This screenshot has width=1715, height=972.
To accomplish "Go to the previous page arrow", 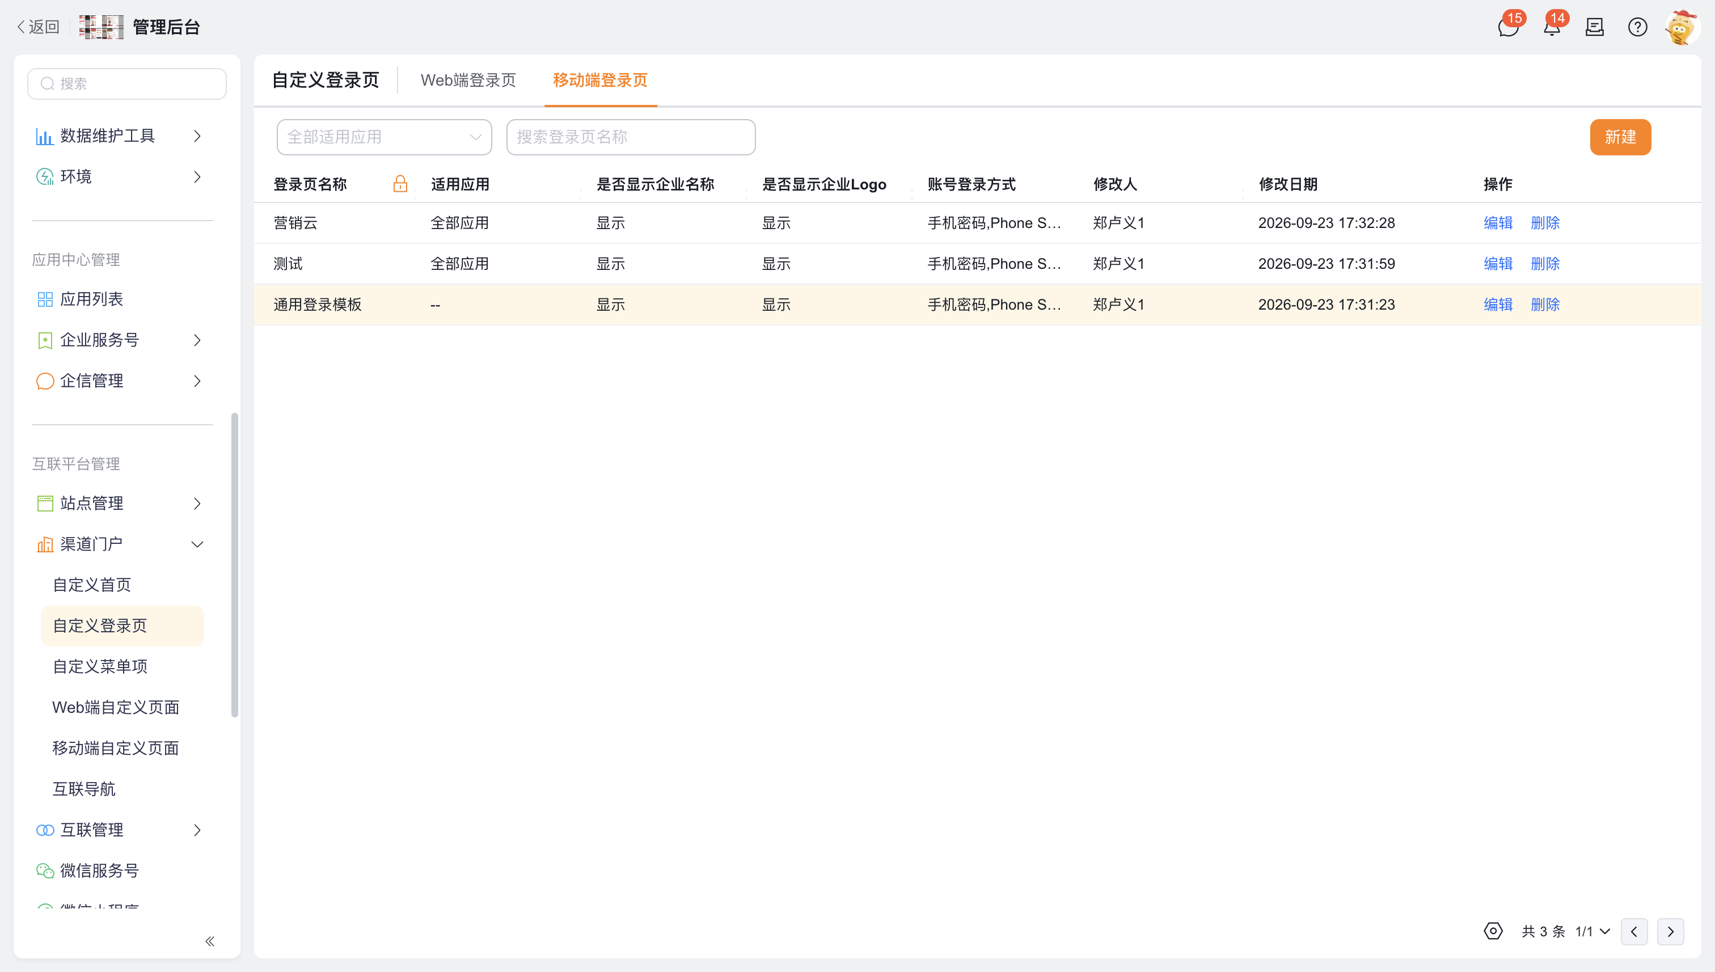I will point(1634,931).
